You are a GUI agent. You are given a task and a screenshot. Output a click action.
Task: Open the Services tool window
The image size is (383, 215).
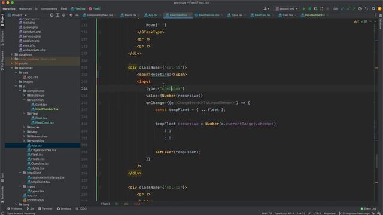tap(64, 208)
